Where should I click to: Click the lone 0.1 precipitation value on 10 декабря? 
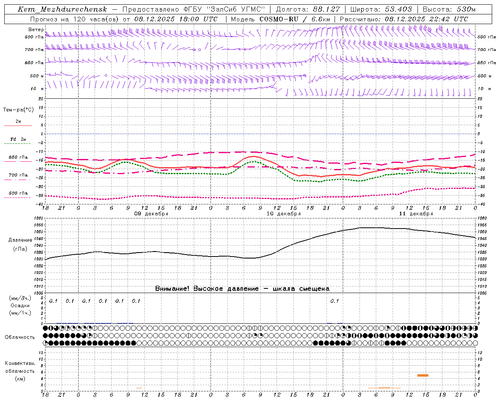[x=335, y=301]
